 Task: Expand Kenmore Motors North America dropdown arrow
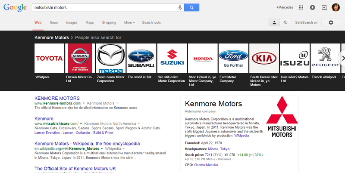pos(138,124)
